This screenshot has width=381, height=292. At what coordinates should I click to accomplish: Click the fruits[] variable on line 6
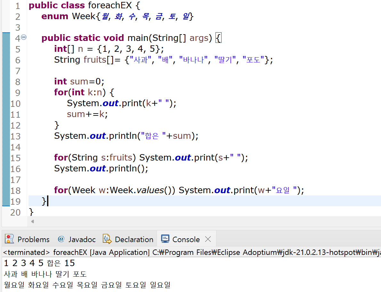tap(99, 60)
